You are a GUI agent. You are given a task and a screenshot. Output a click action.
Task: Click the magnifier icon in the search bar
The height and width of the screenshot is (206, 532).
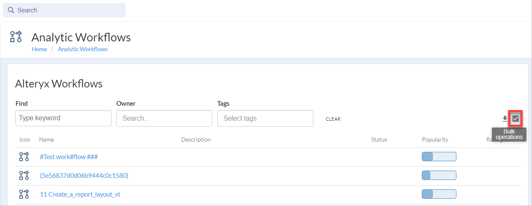[11, 10]
